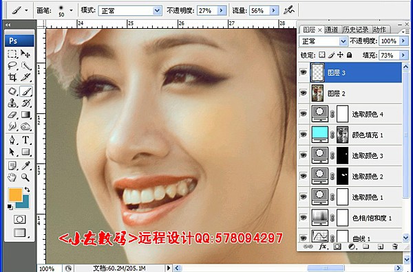Select the Hand tool
Viewport: 413px width, 272px height.
(12, 177)
